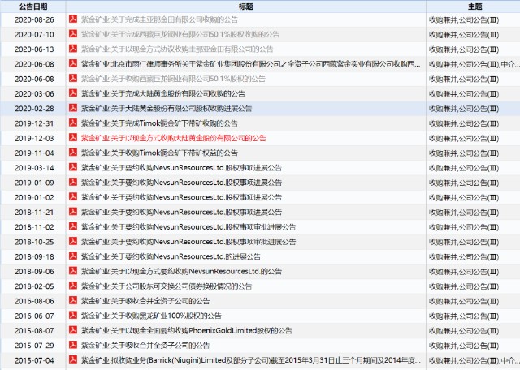The width and height of the screenshot is (520, 370).
Task: Open the Nevsun 股权事项审批进展公告 title dated 2018-11-02
Action: [188, 227]
